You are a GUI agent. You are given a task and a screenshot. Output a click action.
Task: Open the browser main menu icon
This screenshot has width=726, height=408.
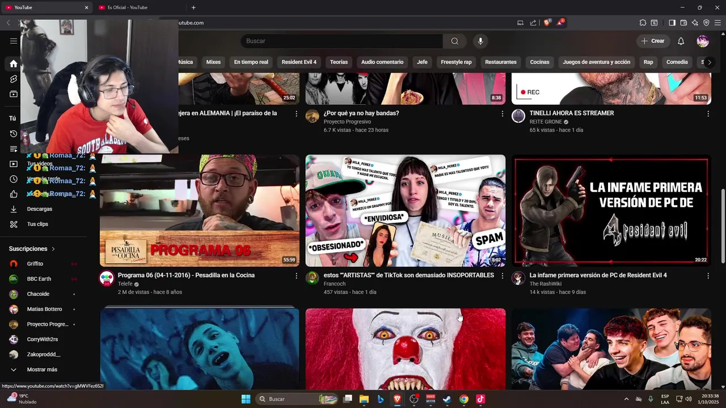(717, 23)
